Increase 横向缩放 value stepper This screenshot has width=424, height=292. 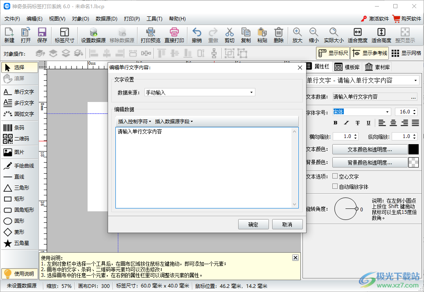(356, 134)
